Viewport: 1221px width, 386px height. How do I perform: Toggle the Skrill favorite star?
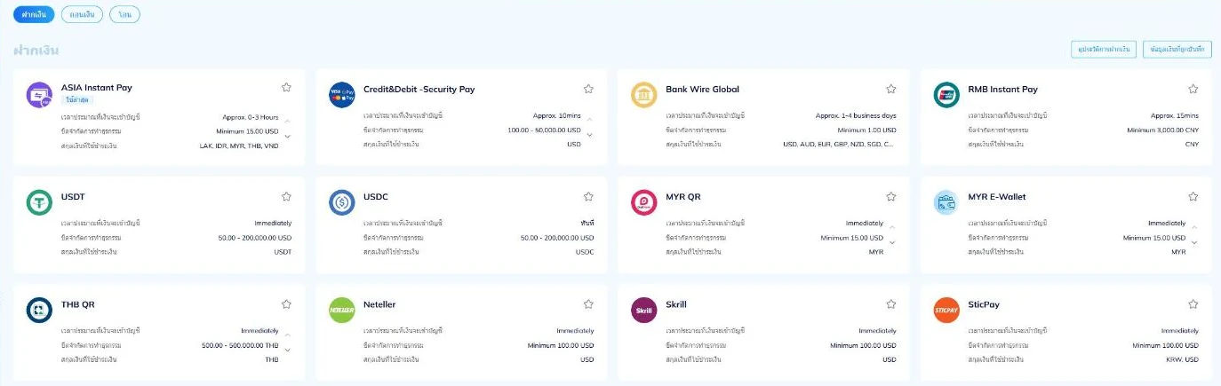pyautogui.click(x=891, y=303)
